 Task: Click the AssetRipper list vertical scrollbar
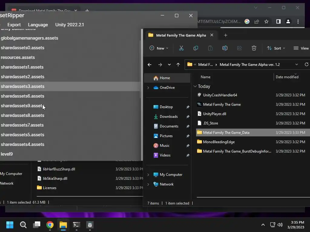(x=140, y=69)
